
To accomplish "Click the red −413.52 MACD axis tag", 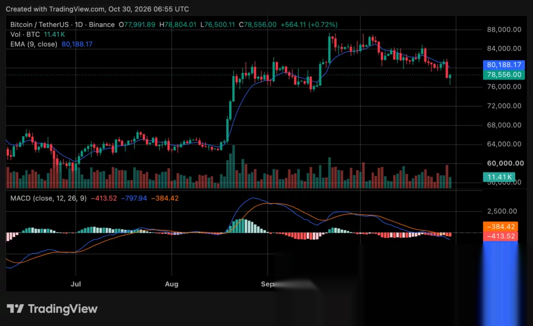I will click(x=500, y=236).
